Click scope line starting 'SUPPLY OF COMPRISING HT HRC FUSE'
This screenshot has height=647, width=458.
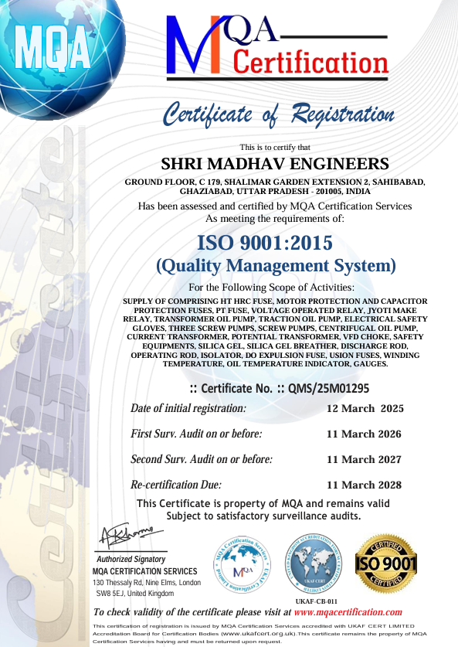click(x=275, y=301)
